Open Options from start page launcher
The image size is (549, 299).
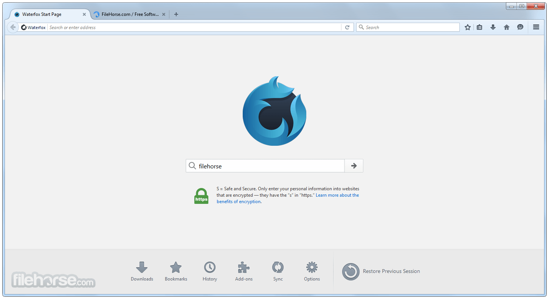point(312,271)
